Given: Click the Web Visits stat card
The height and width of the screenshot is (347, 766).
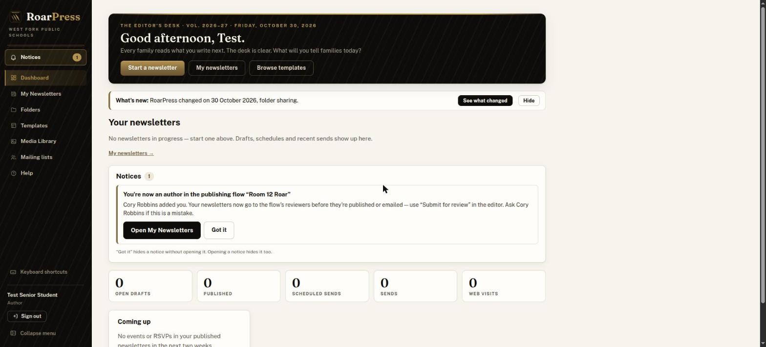Looking at the screenshot, I should pos(504,286).
